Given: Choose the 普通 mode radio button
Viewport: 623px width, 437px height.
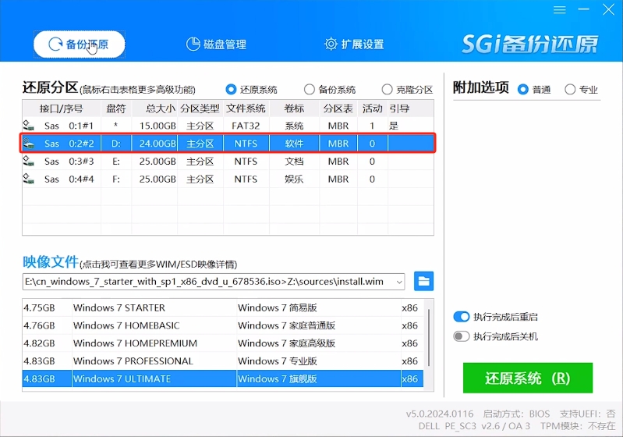Looking at the screenshot, I should coord(534,90).
